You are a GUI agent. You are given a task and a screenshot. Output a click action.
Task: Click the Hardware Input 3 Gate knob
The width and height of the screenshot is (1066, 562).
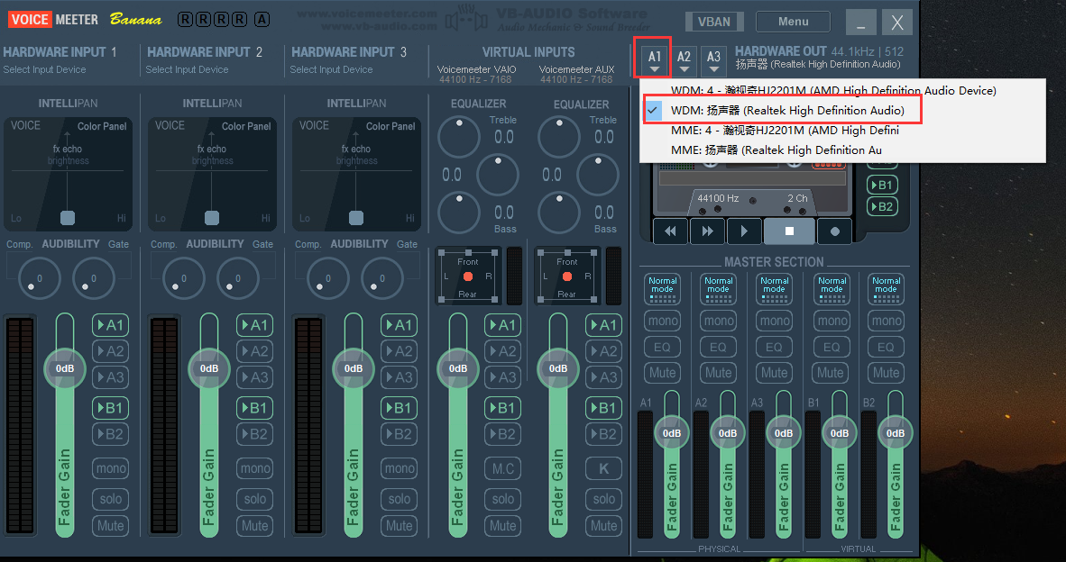[x=382, y=278]
